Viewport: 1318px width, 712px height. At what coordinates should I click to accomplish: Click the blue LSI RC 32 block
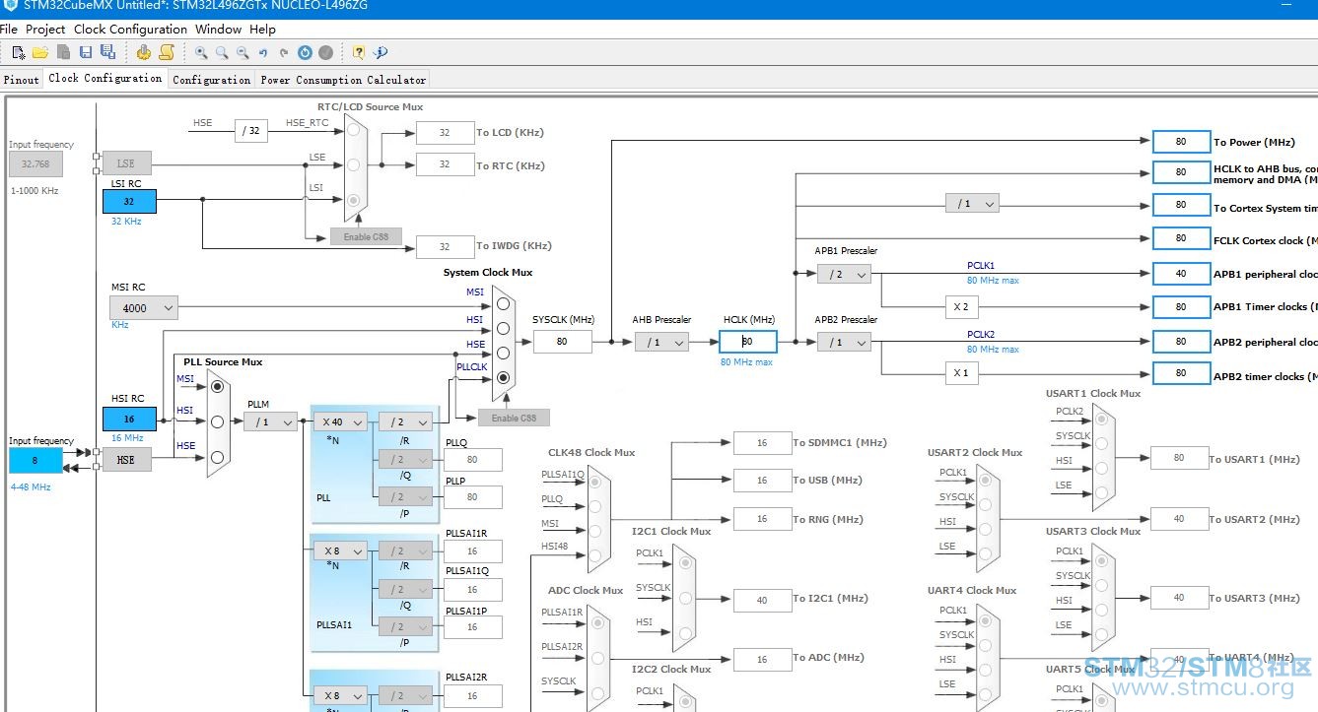click(x=129, y=202)
